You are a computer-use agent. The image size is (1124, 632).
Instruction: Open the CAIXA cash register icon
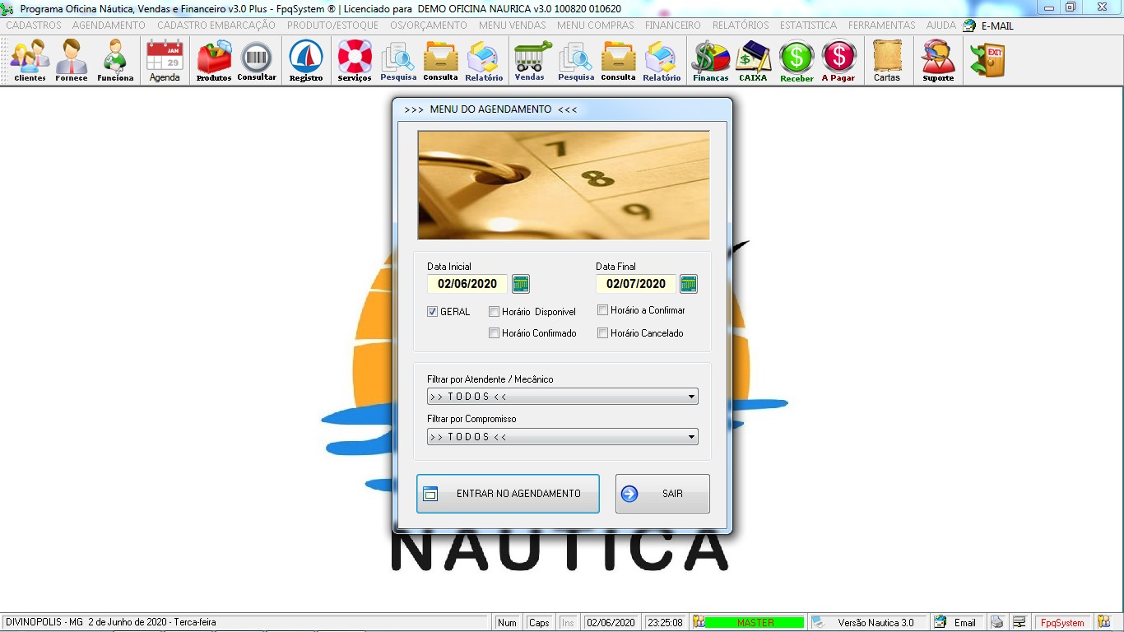click(753, 62)
